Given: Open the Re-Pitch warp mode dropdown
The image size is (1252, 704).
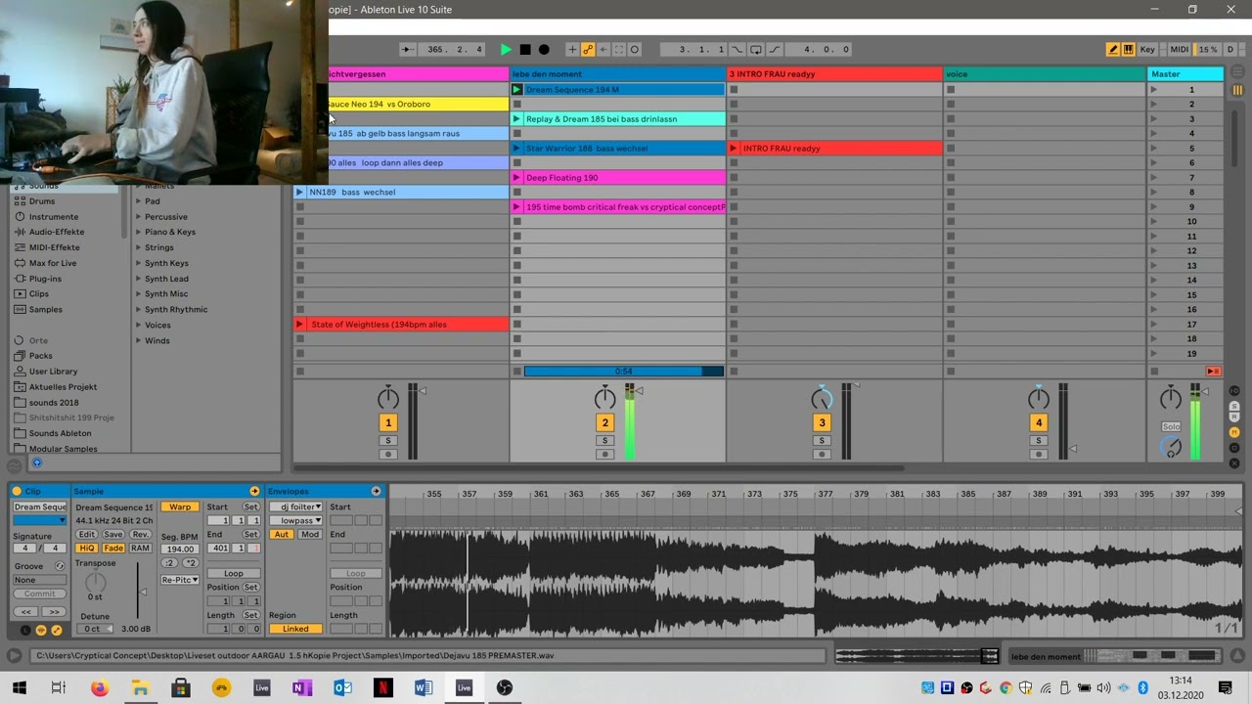Looking at the screenshot, I should click(180, 580).
